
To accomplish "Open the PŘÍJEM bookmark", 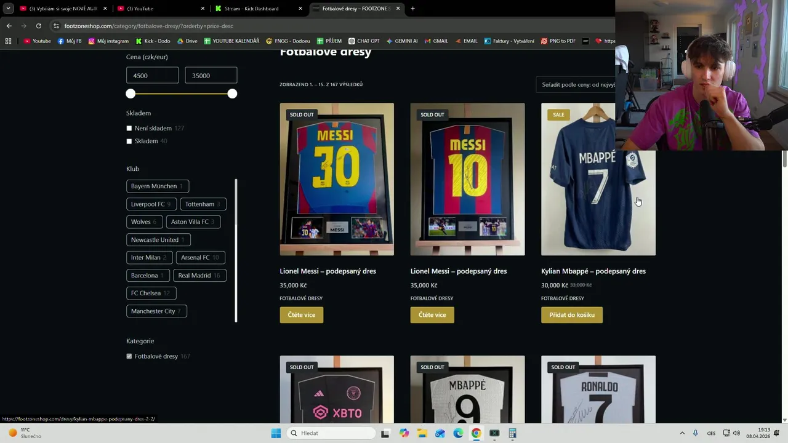I will 329,41.
